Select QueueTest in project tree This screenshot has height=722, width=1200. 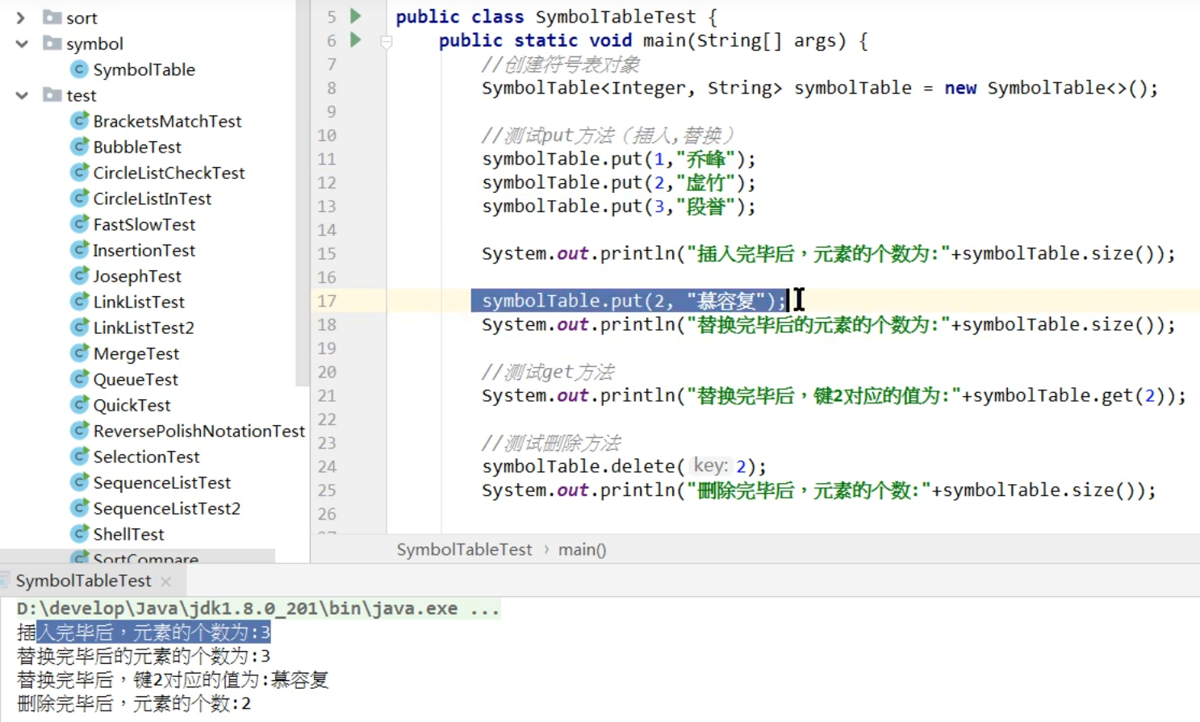click(136, 379)
